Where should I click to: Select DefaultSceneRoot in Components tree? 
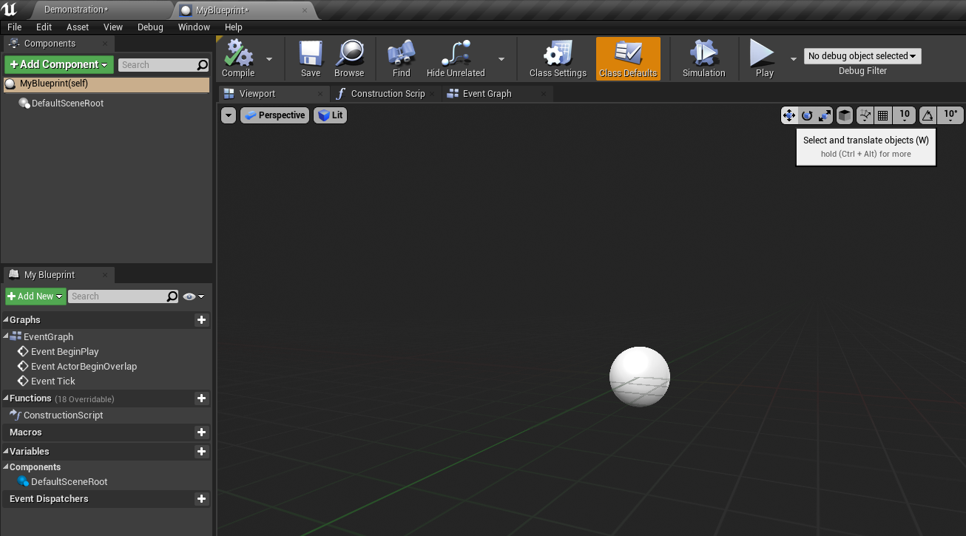click(x=67, y=104)
